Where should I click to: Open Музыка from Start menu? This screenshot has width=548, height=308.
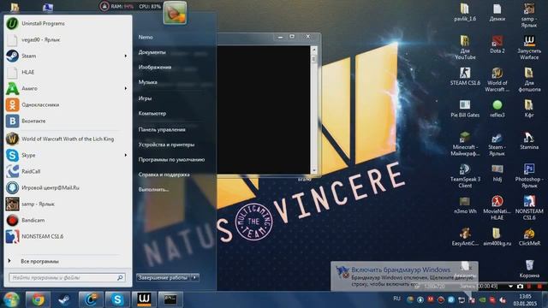pyautogui.click(x=147, y=82)
